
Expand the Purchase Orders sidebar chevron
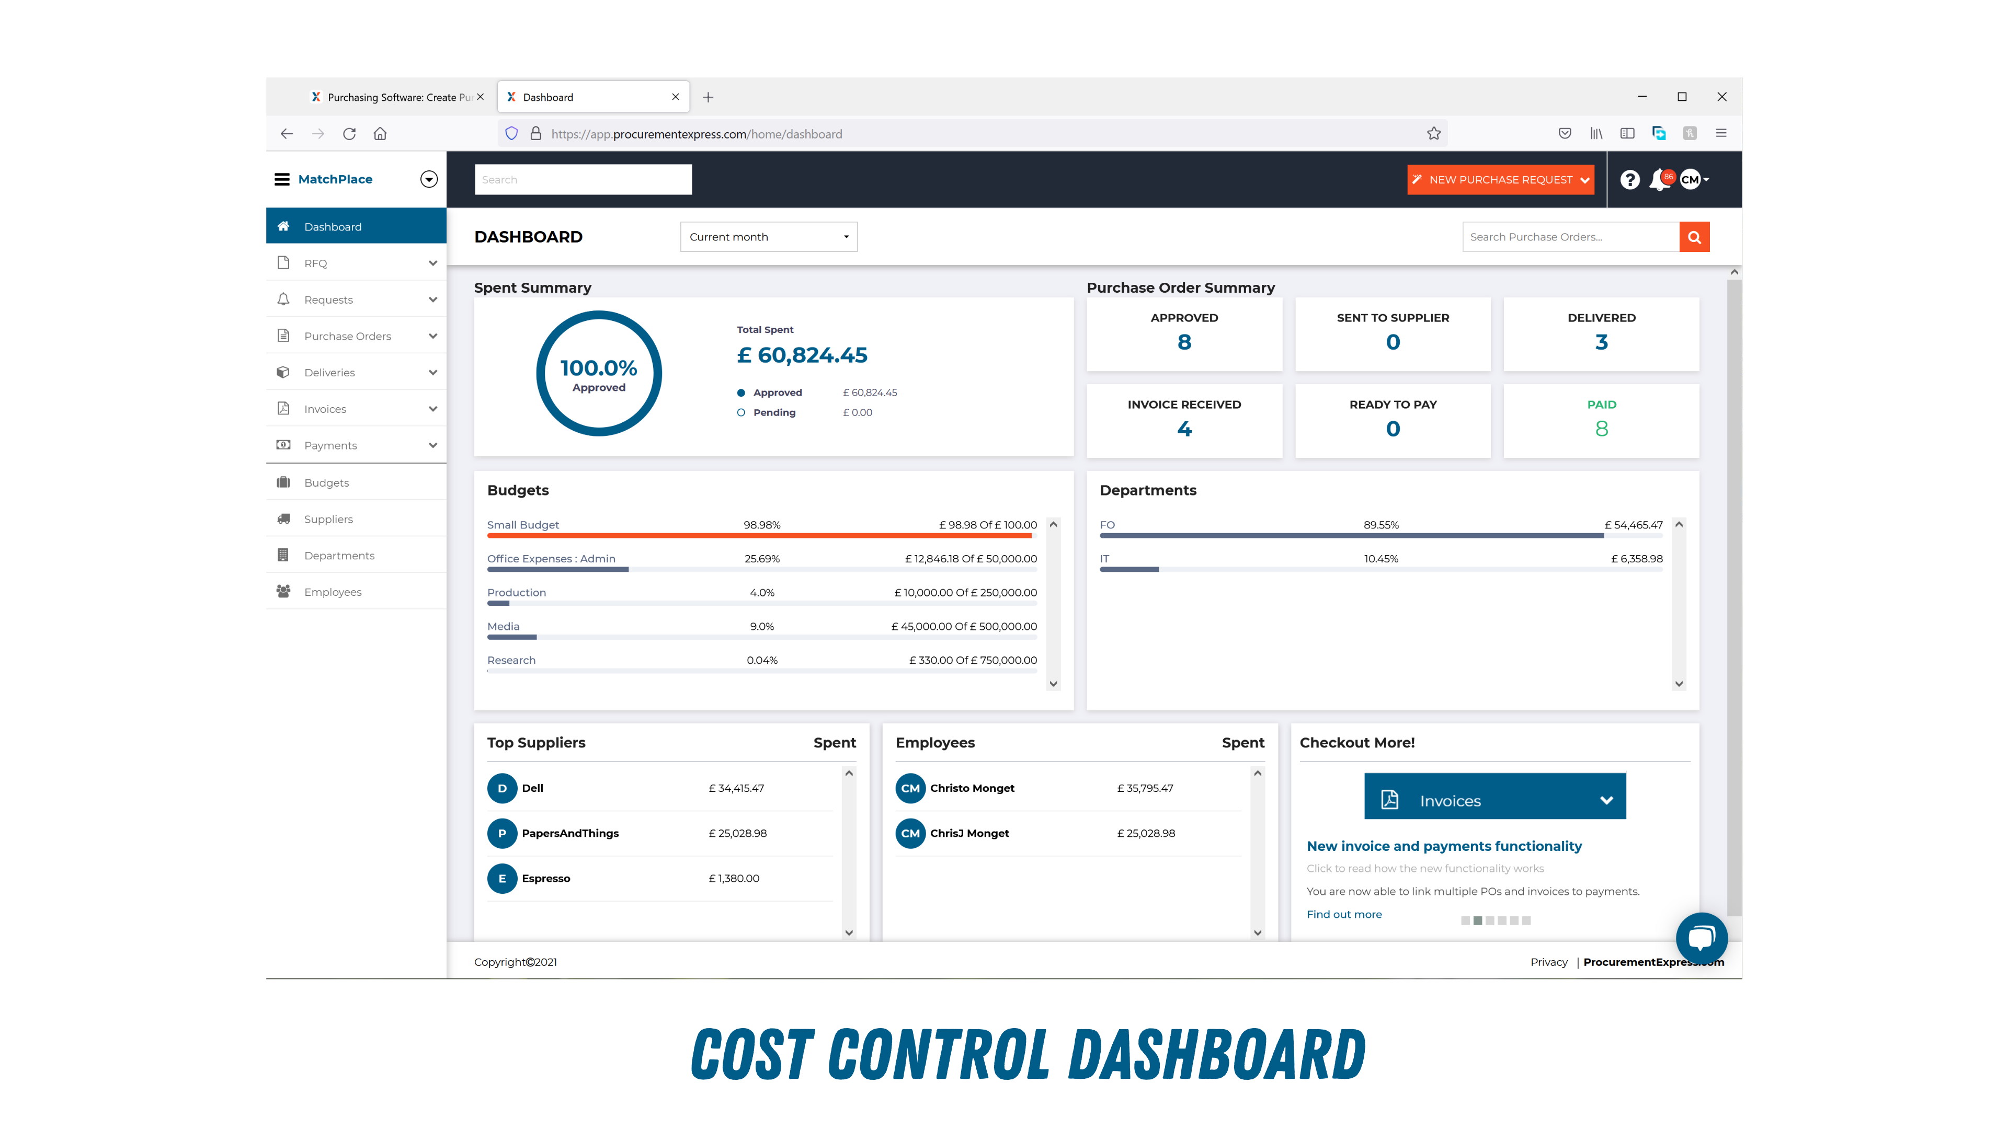point(432,337)
